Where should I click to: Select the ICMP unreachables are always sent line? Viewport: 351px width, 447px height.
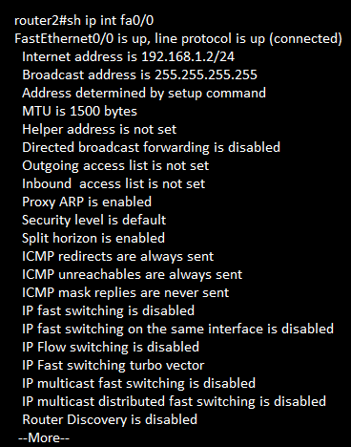(x=133, y=275)
